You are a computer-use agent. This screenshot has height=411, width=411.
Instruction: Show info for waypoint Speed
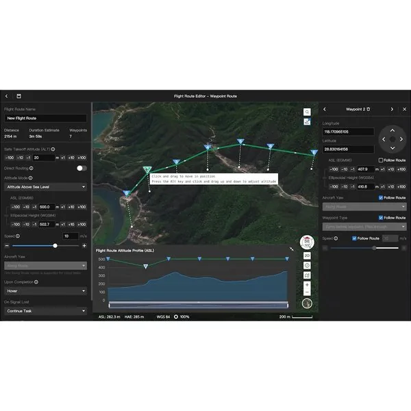point(336,238)
